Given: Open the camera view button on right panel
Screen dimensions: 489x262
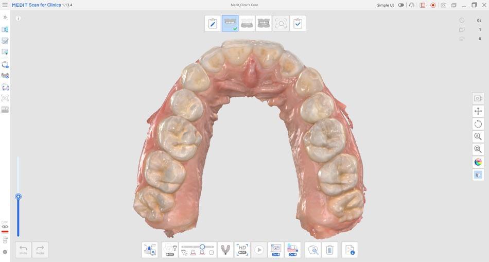Looking at the screenshot, I should pos(478,98).
